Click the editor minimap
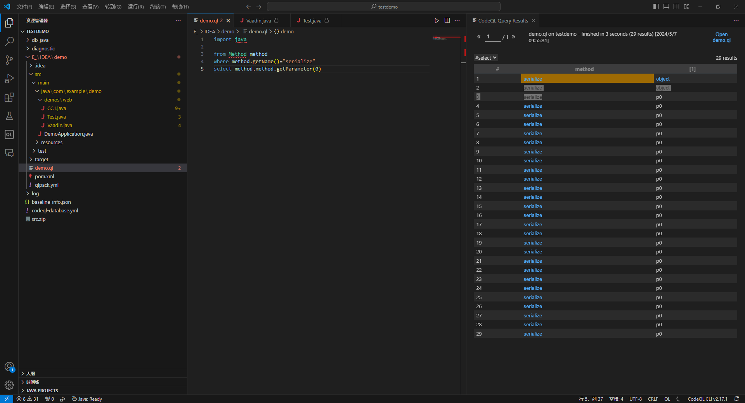The image size is (745, 403). (446, 38)
